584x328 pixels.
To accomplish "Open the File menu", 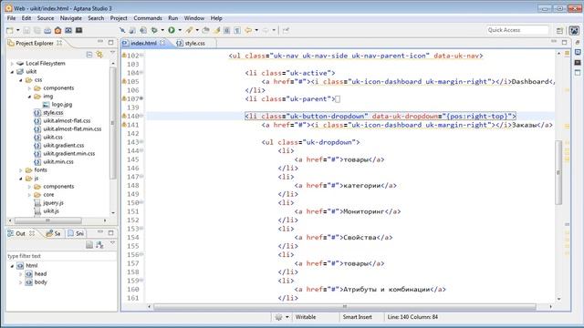I will coord(11,18).
